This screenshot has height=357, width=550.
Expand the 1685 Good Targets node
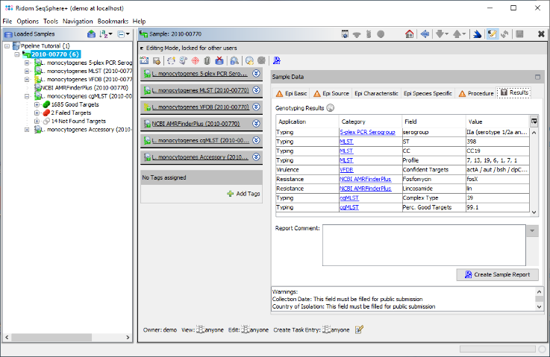coord(37,105)
